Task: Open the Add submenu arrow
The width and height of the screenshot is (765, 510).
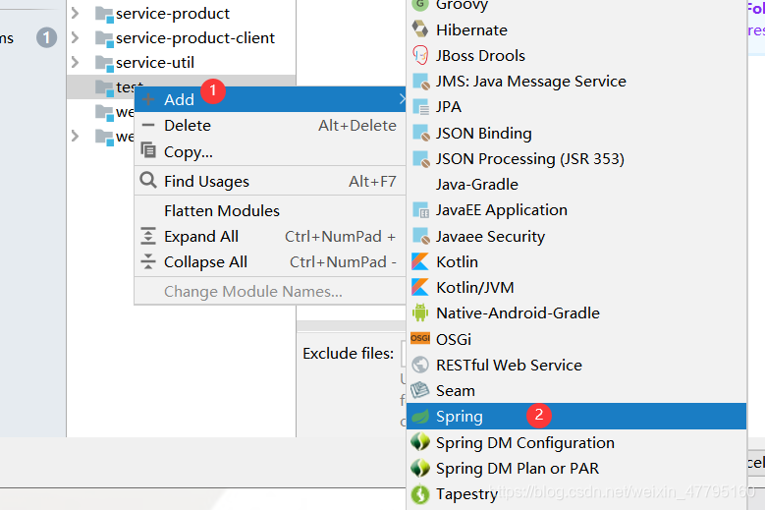Action: 402,99
